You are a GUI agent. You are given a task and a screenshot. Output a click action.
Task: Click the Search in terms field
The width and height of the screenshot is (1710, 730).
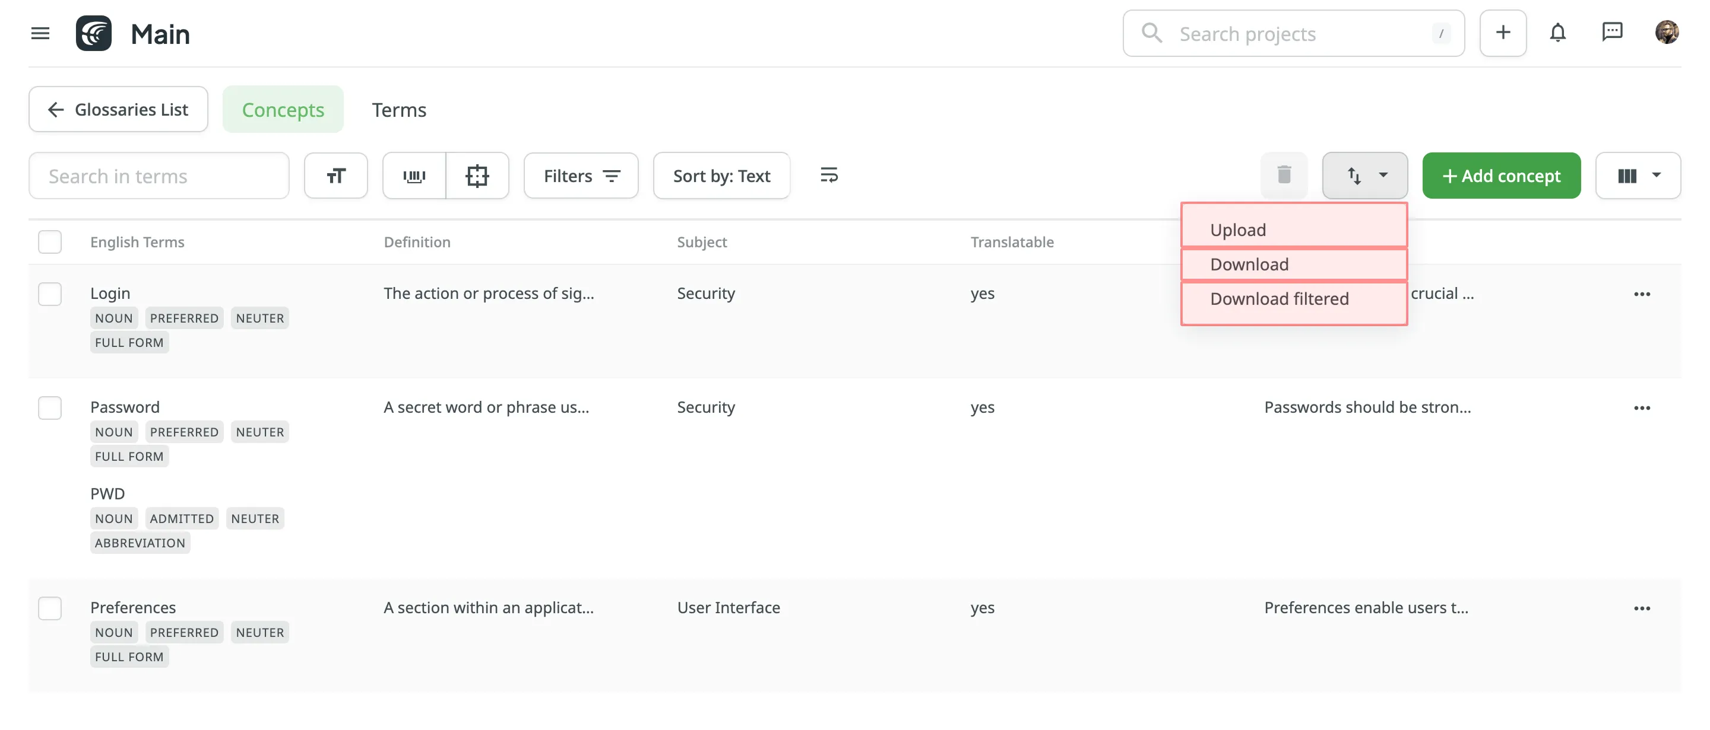[x=159, y=175]
